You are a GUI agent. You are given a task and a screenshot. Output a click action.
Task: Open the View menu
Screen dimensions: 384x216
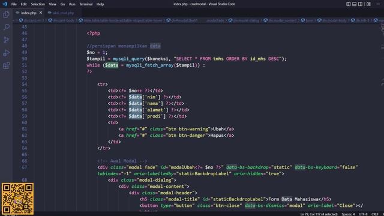(52, 4)
